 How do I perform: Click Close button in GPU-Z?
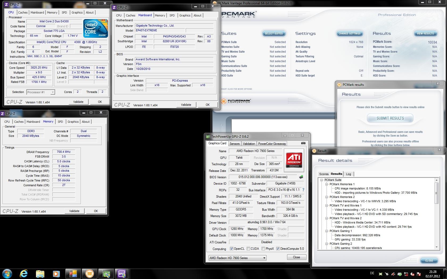click(296, 257)
